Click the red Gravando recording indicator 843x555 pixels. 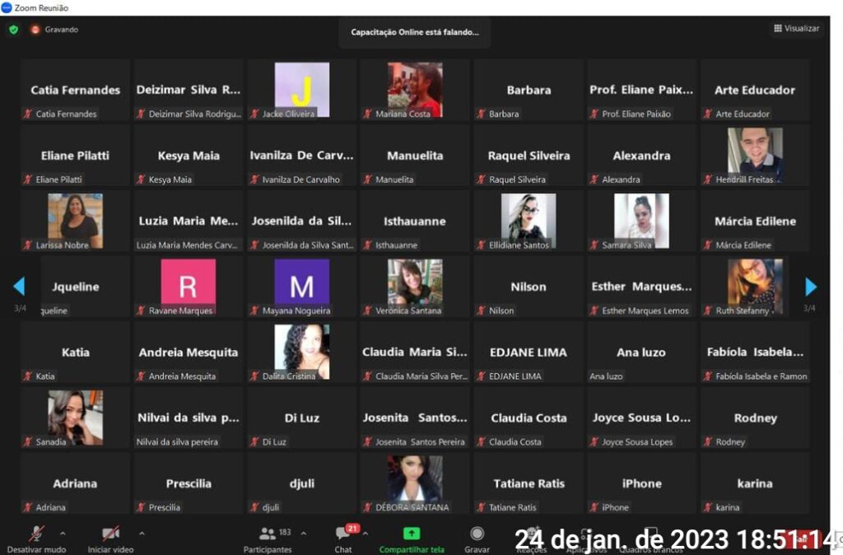[x=35, y=30]
